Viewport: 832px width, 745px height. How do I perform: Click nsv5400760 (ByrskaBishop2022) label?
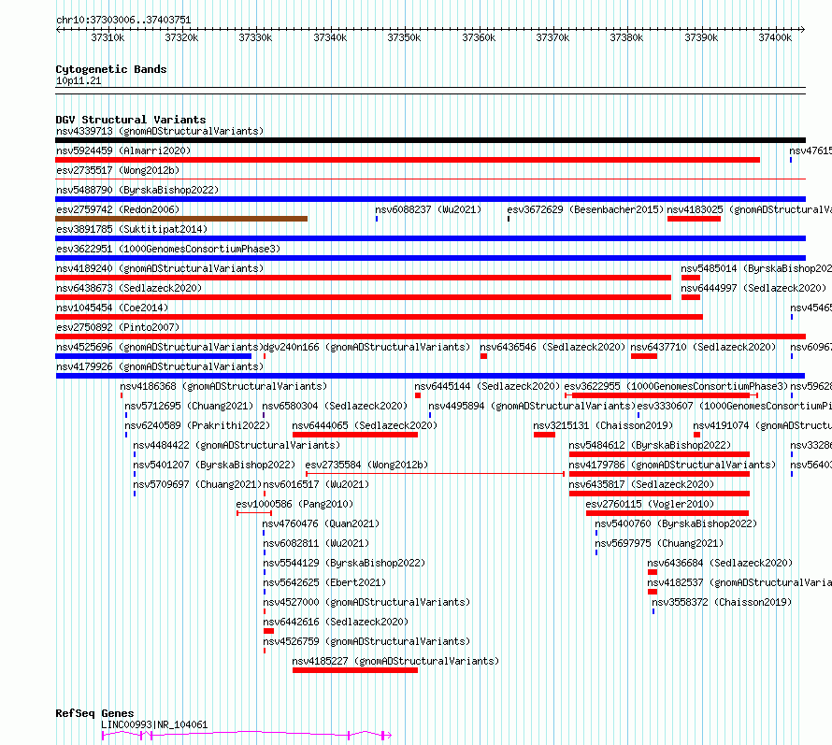(676, 523)
